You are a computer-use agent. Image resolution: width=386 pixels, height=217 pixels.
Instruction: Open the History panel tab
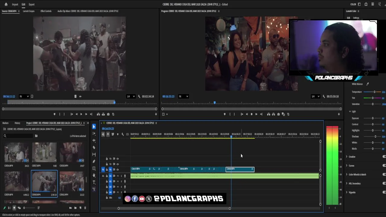(17, 123)
